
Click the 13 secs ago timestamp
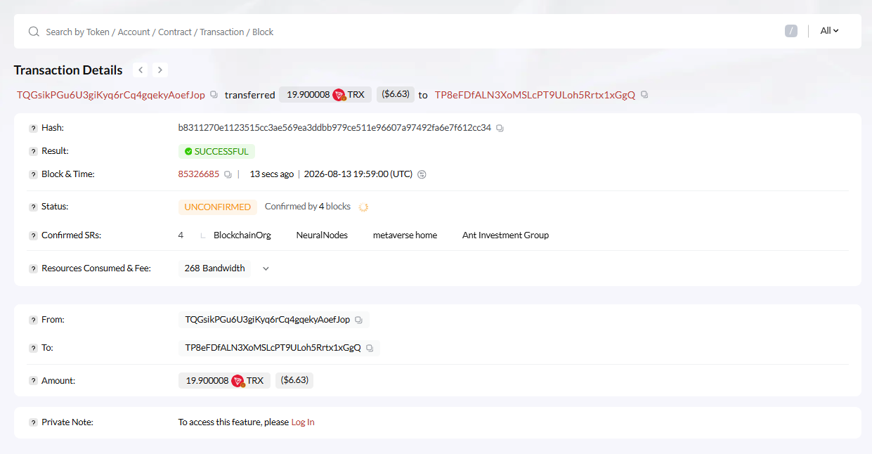click(x=272, y=174)
